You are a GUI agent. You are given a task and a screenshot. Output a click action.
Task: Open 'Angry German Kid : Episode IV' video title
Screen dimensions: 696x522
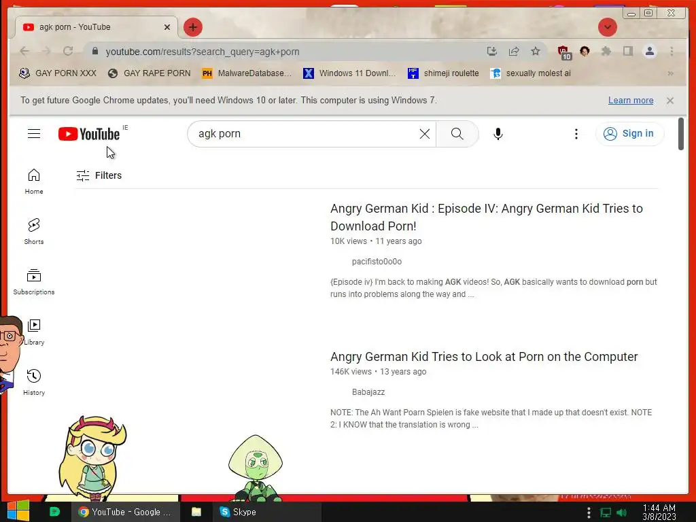pos(487,217)
